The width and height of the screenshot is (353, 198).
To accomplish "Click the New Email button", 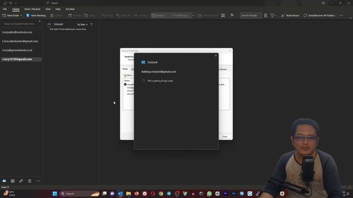I will pos(10,15).
